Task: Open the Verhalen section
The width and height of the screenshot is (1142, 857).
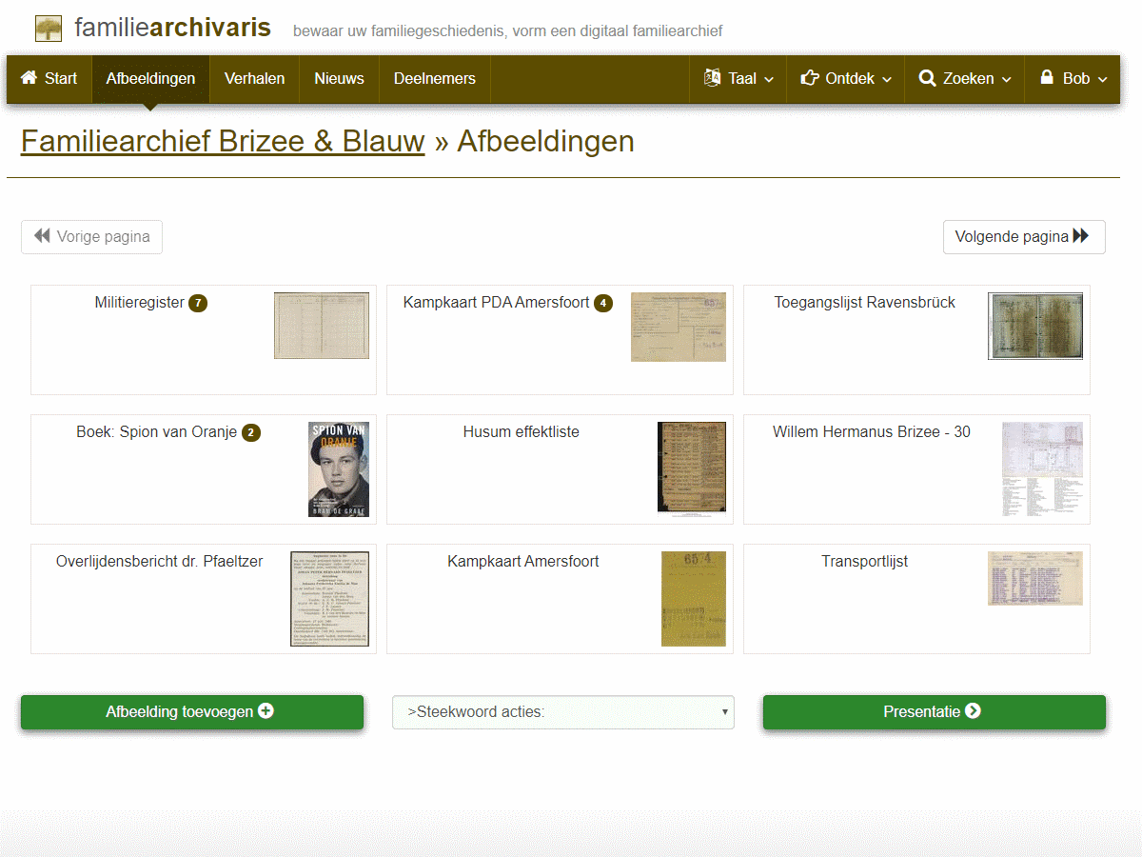Action: pyautogui.click(x=254, y=78)
